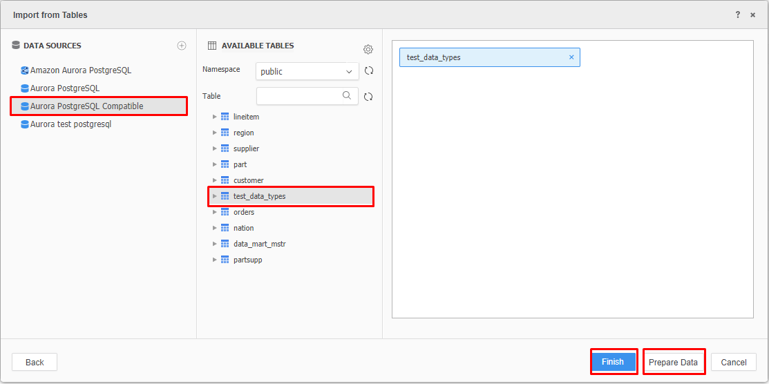Refresh the table list
The height and width of the screenshot is (384, 769).
(x=369, y=97)
